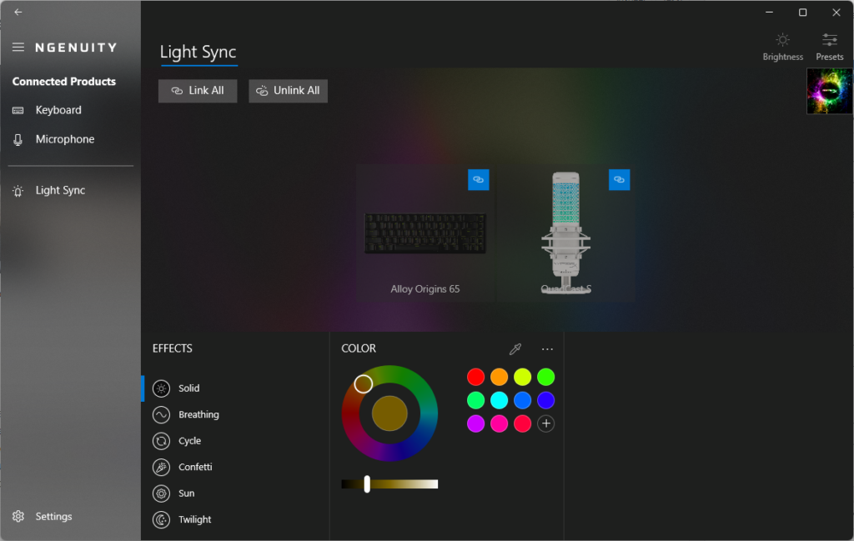Pick the crimson color swatch
854x541 pixels.
[x=522, y=423]
